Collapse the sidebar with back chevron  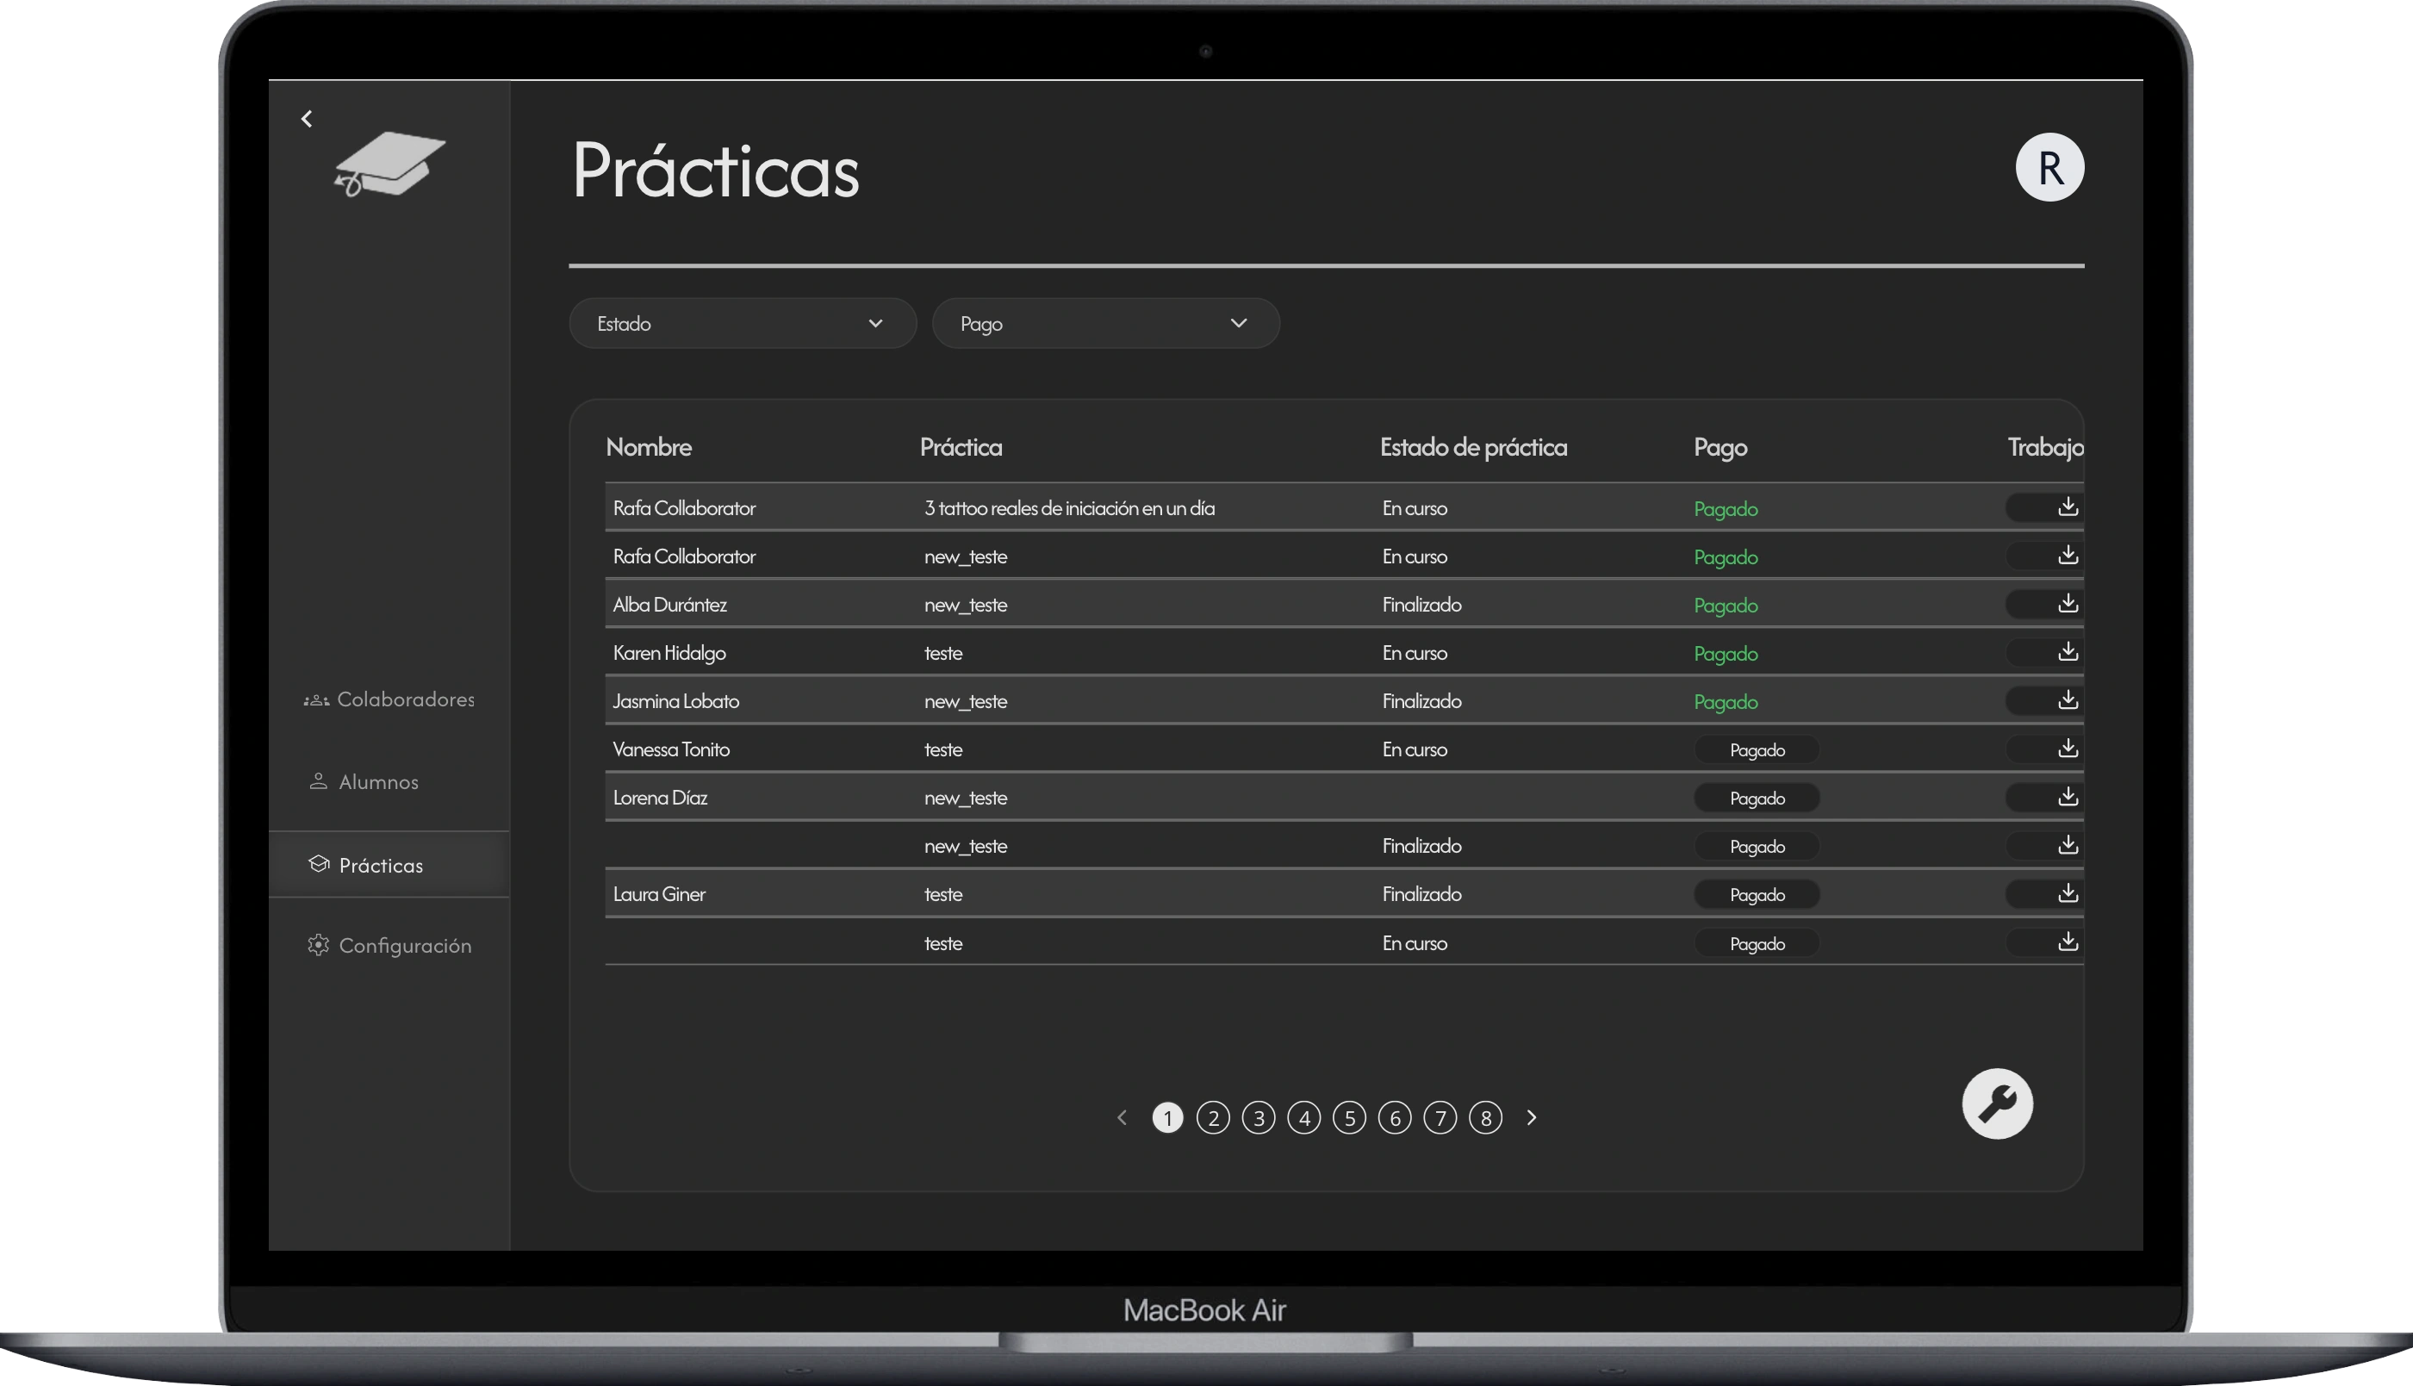(x=307, y=119)
